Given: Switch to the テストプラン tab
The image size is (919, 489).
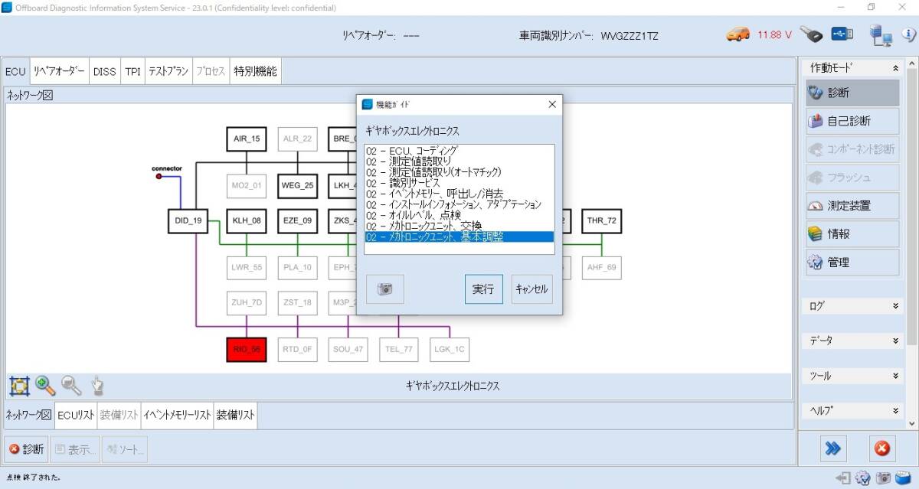Looking at the screenshot, I should 168,71.
